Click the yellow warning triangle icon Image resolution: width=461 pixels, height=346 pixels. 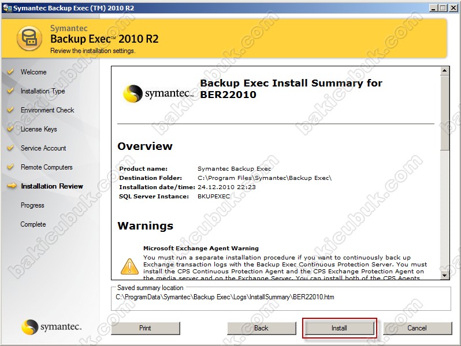(x=129, y=266)
